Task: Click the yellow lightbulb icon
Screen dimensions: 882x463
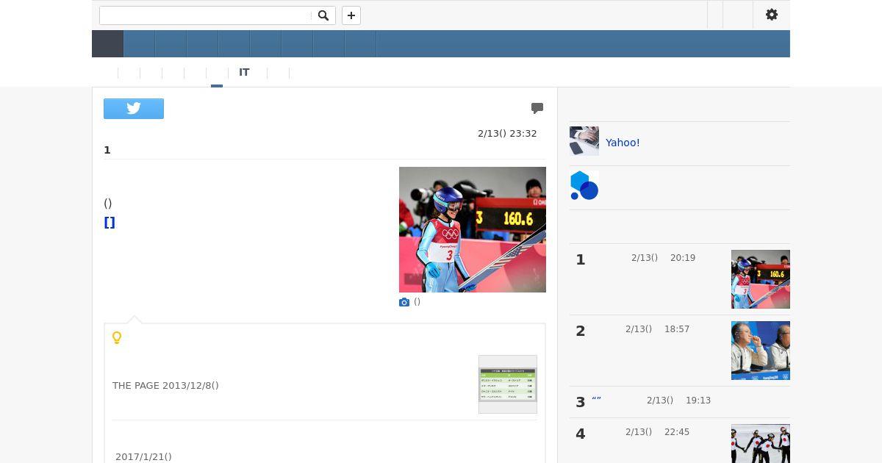Action: (116, 338)
